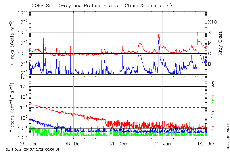Viewport: 230px width, 152px height.
Task: Select the 30-Dec date tick label
Action: click(x=73, y=144)
